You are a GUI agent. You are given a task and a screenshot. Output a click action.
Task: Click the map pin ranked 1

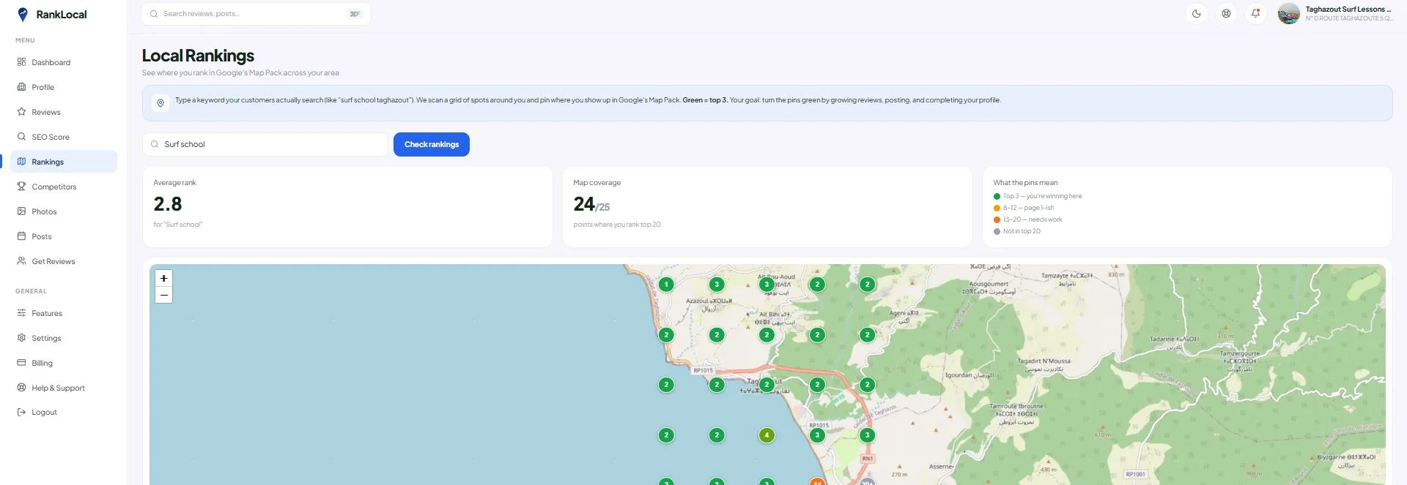(666, 285)
